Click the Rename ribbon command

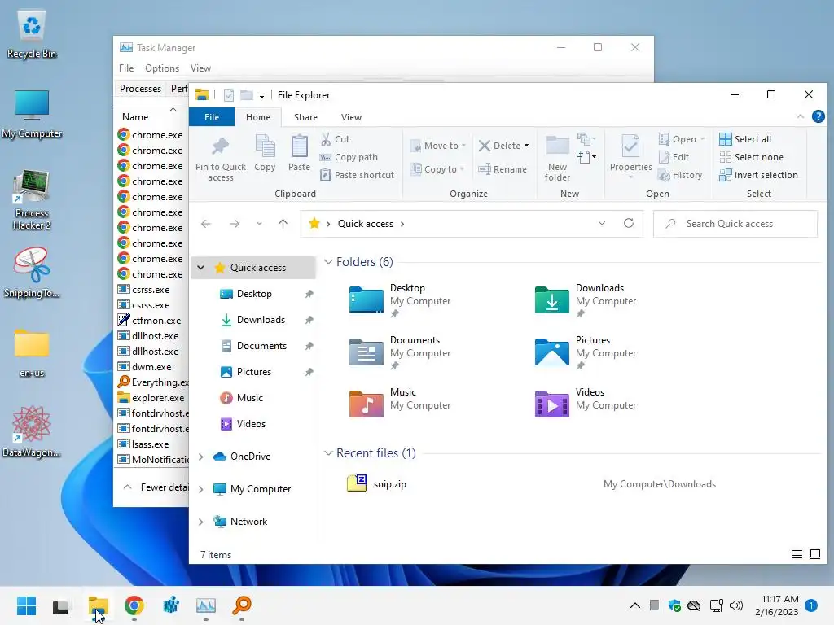502,169
